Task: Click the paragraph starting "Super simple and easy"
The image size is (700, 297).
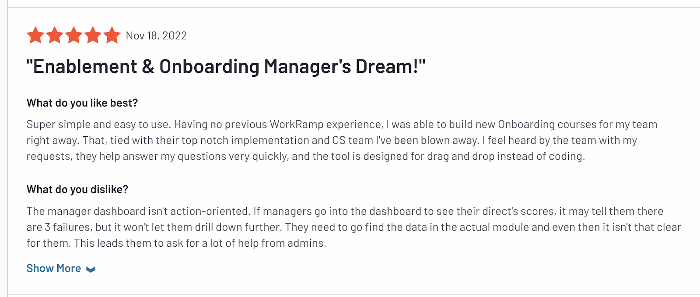Action: click(x=342, y=140)
